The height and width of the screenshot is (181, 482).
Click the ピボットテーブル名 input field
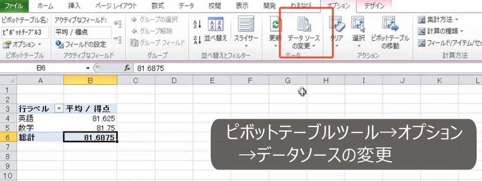(x=25, y=32)
